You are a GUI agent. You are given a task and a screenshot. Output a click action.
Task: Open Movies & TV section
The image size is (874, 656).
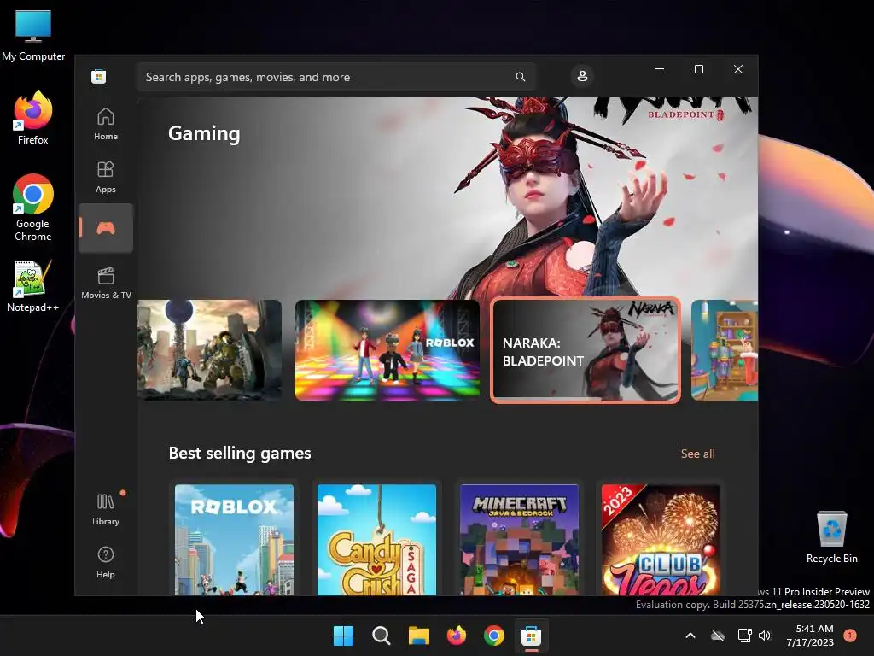click(x=106, y=283)
